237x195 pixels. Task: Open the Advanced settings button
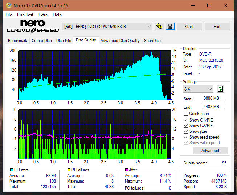210,151
